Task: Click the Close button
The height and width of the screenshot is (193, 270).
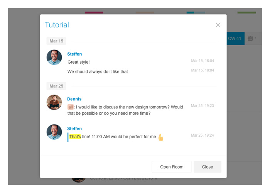Action: [208, 167]
